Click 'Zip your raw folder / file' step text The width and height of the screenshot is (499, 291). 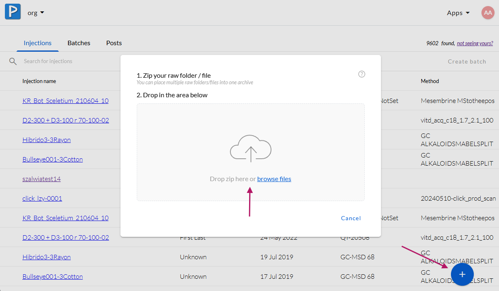click(x=174, y=75)
